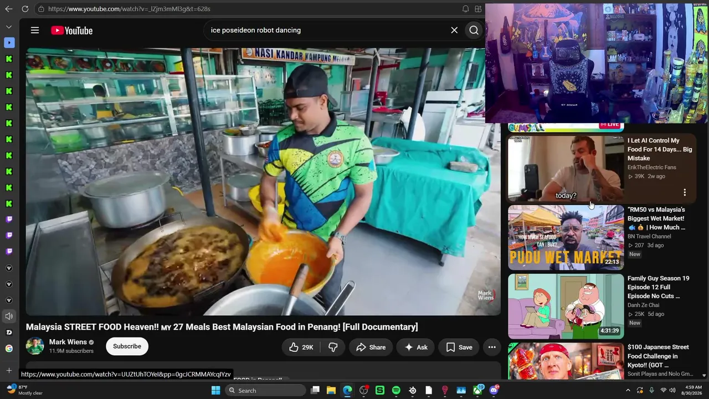The image size is (709, 399).
Task: Open the clock showing 4:59 AM
Action: click(x=693, y=390)
